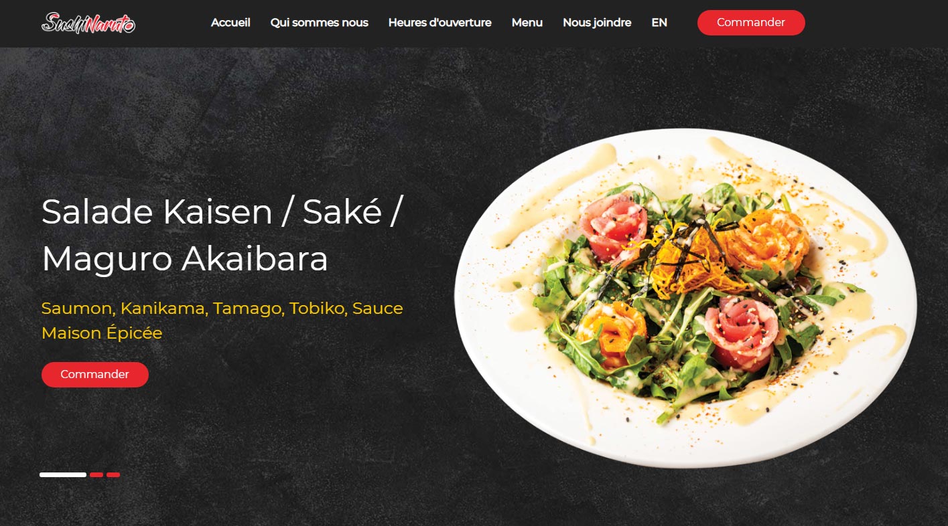This screenshot has width=948, height=526.
Task: Open the Qui sommes nous section
Action: tap(320, 23)
